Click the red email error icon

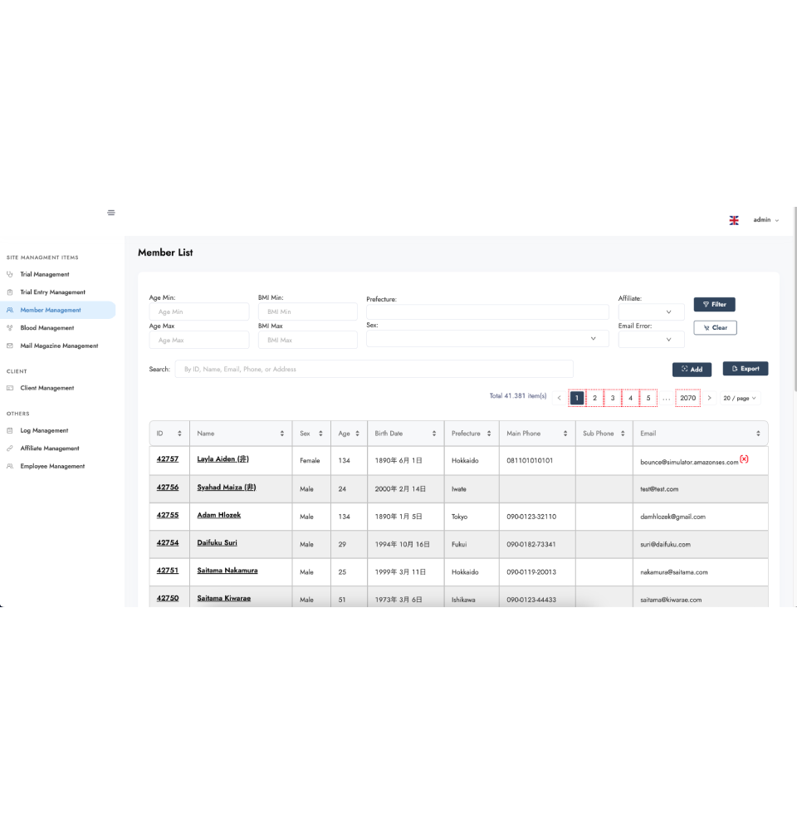tap(744, 459)
